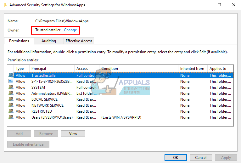Close the Advanced Security Settings window
The image size is (241, 163).
point(234,5)
